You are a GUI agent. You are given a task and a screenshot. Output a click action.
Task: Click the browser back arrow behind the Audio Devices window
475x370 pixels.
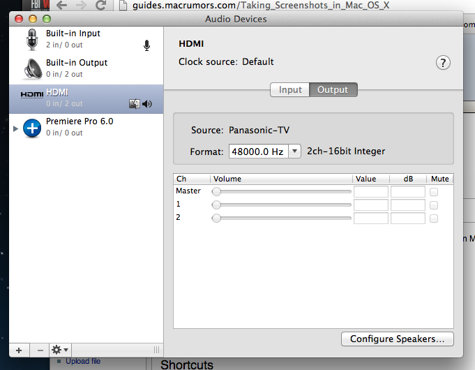pos(62,5)
